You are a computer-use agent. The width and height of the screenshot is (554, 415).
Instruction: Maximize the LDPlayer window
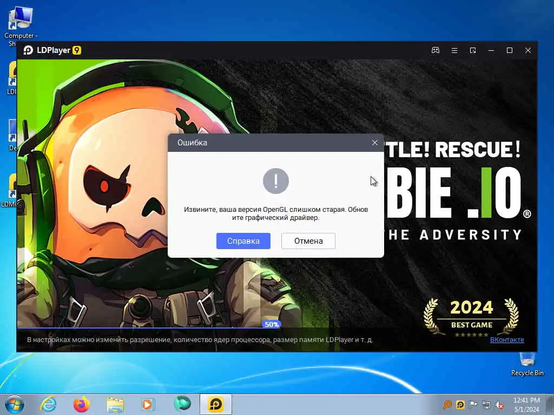(x=510, y=50)
